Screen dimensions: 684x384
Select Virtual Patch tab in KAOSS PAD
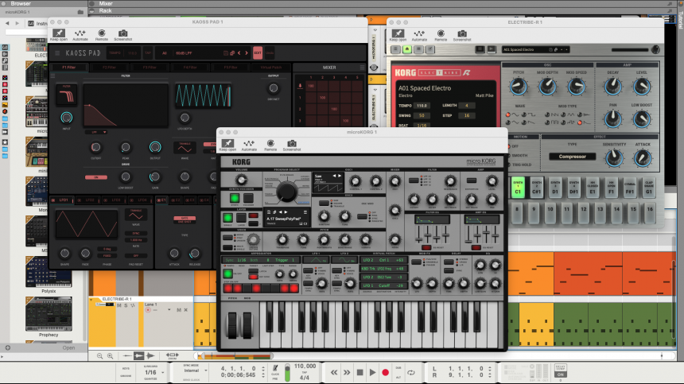click(x=271, y=68)
